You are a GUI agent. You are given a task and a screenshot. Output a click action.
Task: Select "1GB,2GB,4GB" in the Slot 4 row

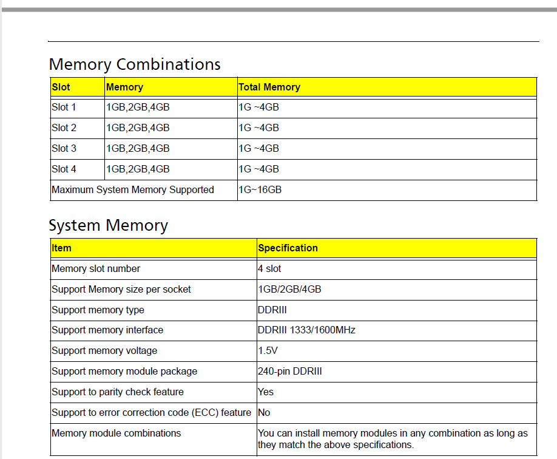pyautogui.click(x=138, y=169)
